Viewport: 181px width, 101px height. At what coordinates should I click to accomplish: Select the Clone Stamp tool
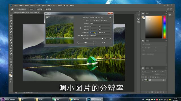(x=11, y=37)
